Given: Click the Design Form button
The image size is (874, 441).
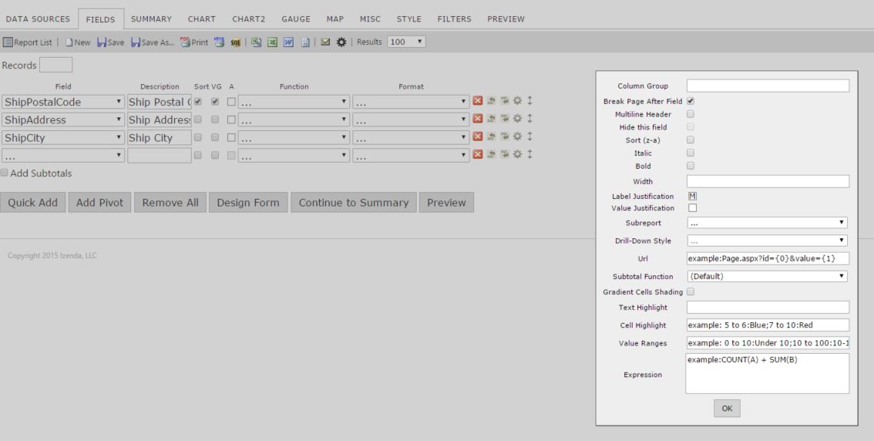Looking at the screenshot, I should coord(248,202).
